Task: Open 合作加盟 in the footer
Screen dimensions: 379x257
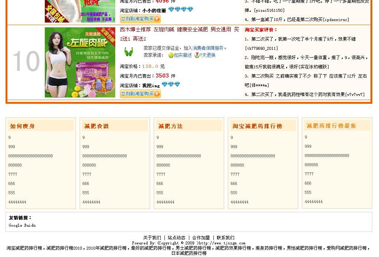Action: [x=201, y=238]
